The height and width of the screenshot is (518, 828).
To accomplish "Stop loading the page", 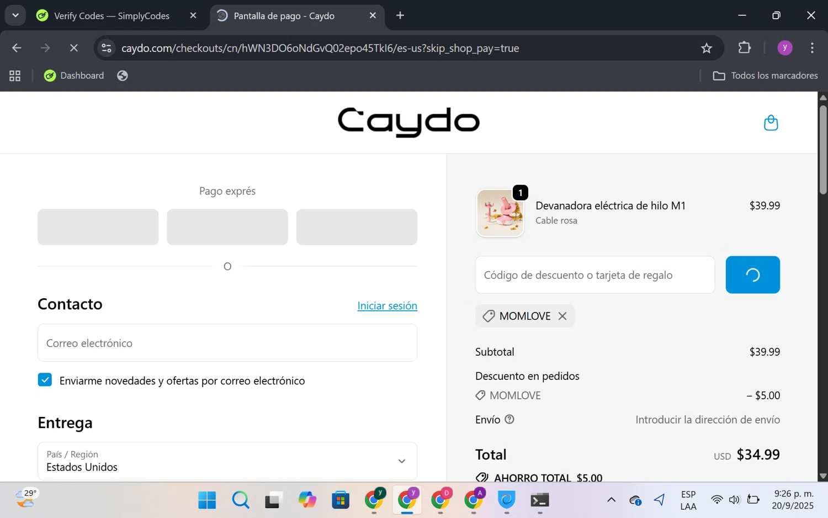I will pos(73,48).
